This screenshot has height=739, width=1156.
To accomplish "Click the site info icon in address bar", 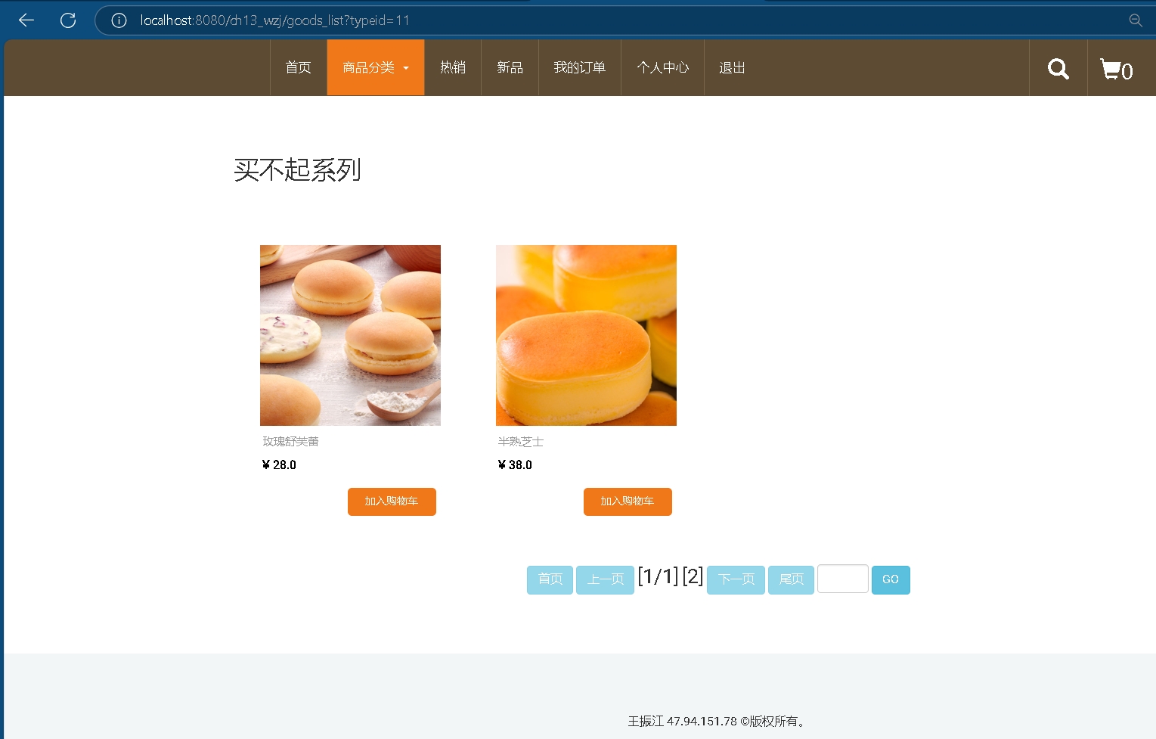I will click(x=119, y=20).
